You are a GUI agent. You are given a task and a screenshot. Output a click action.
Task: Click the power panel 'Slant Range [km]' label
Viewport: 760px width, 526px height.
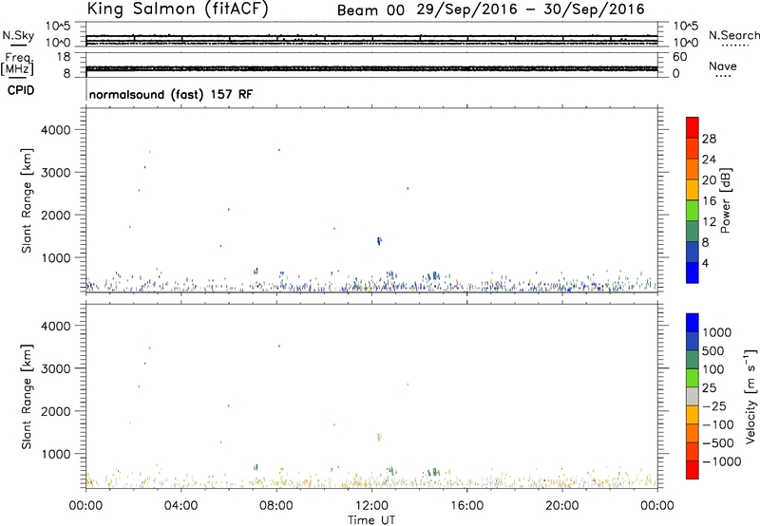point(27,200)
